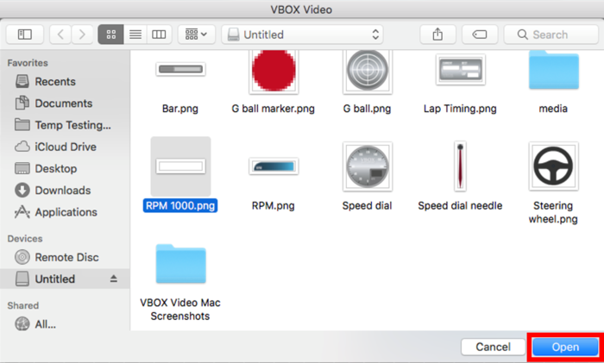Click the 'Bar.png' file name label
This screenshot has height=363, width=604.
coord(180,109)
